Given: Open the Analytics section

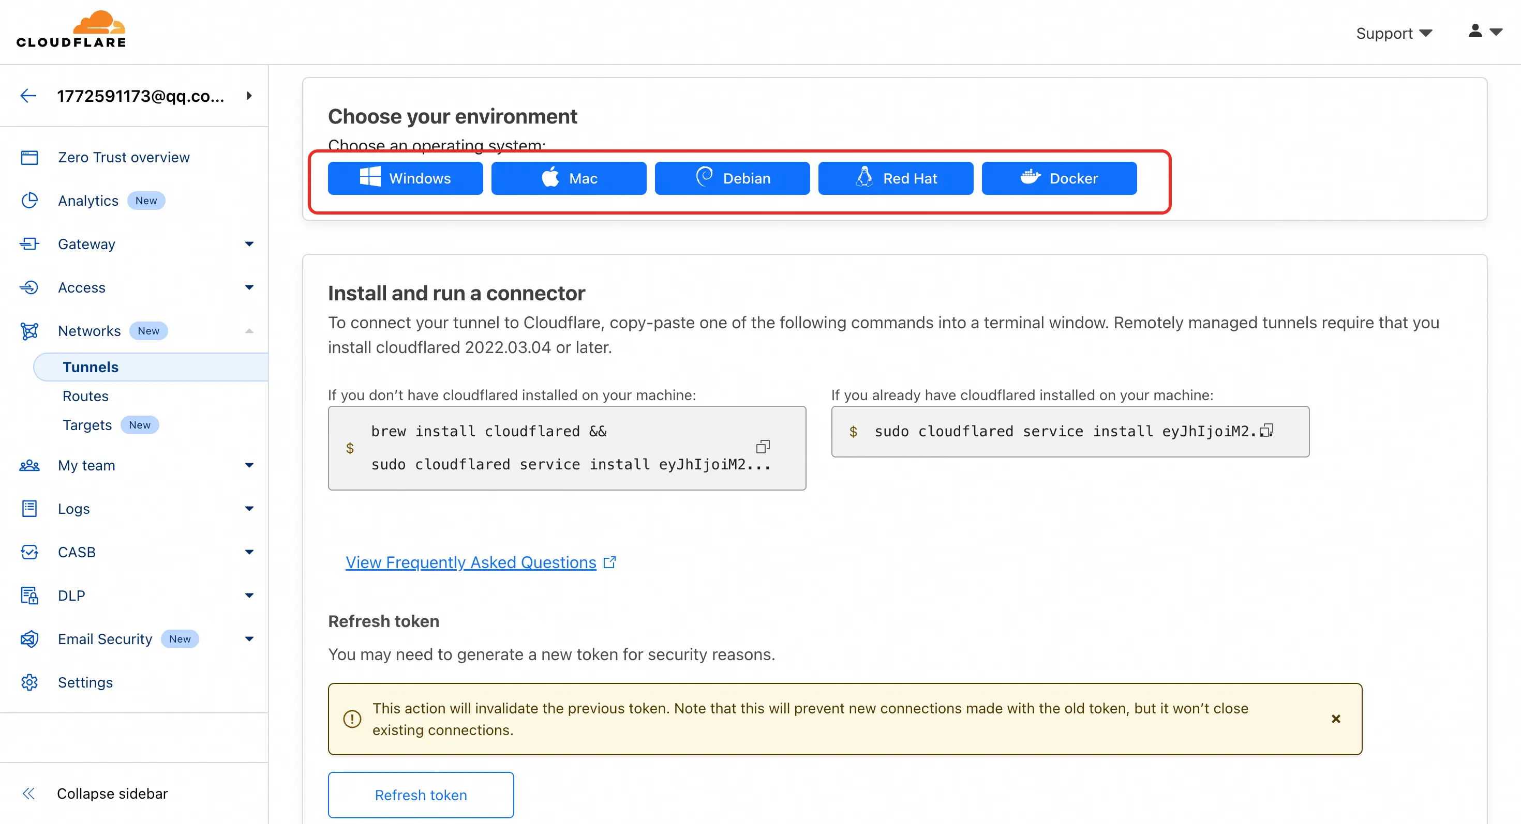Looking at the screenshot, I should [x=88, y=201].
